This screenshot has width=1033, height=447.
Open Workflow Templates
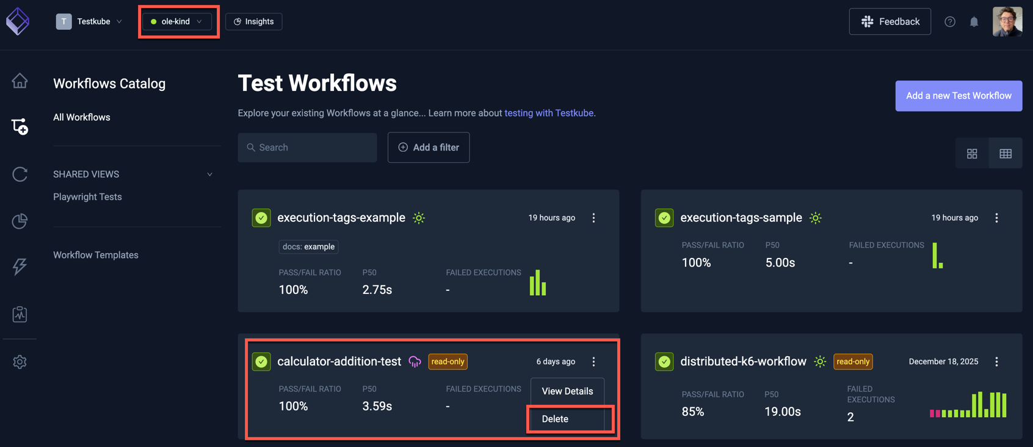tap(96, 255)
